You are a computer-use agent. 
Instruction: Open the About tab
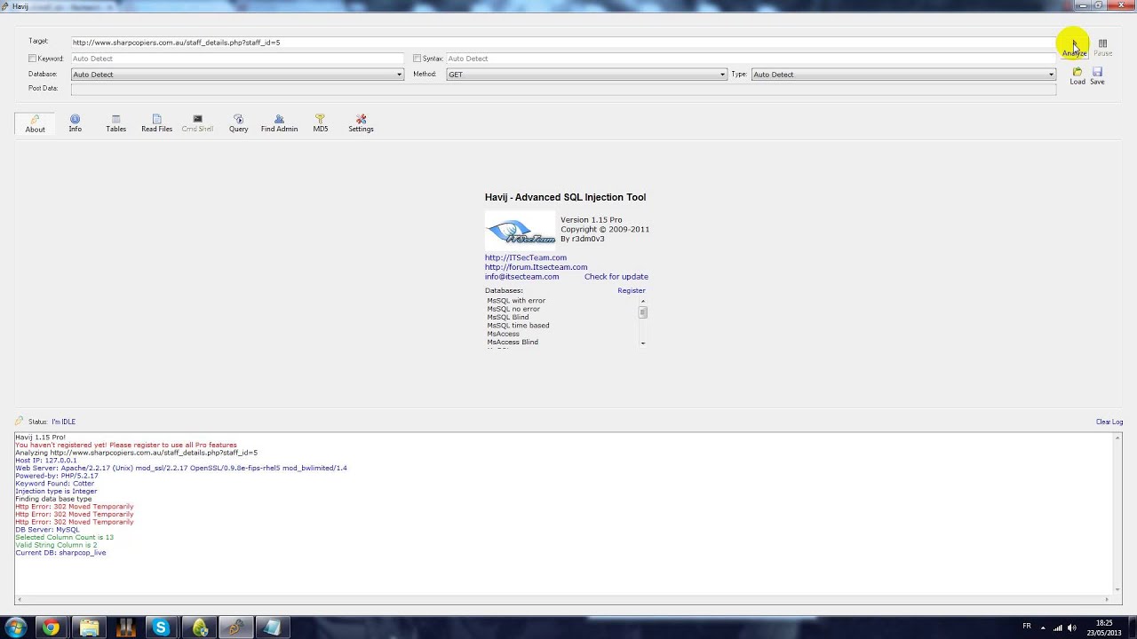(x=35, y=123)
